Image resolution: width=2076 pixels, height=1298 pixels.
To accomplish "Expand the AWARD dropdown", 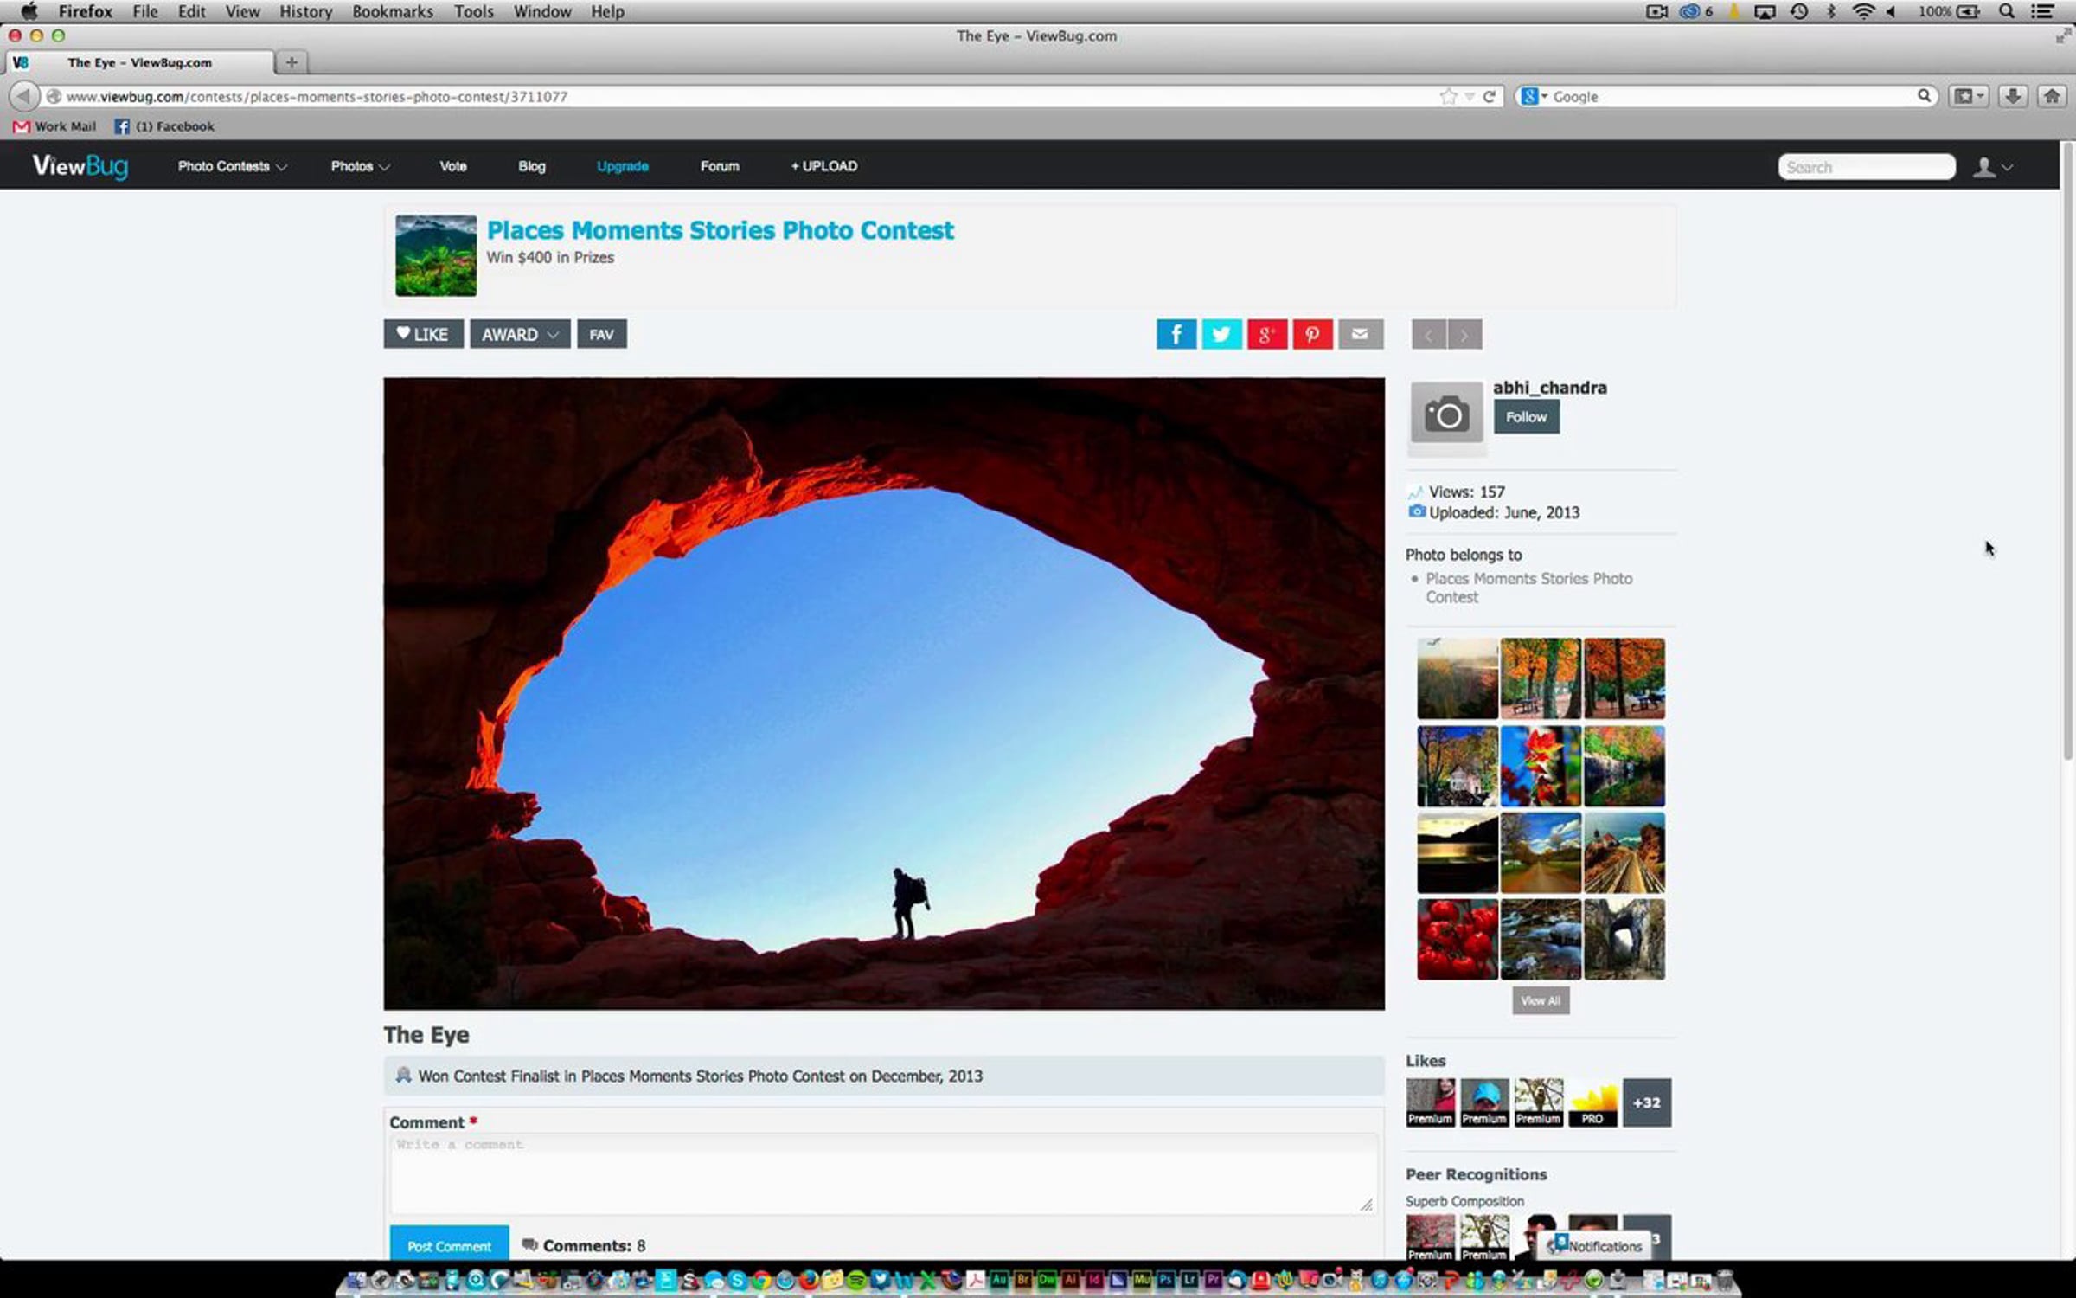I will (x=520, y=334).
